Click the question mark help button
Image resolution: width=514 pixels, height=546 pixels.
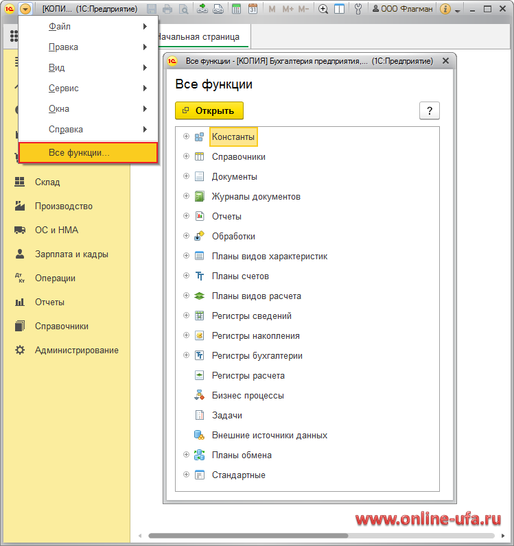tap(429, 110)
